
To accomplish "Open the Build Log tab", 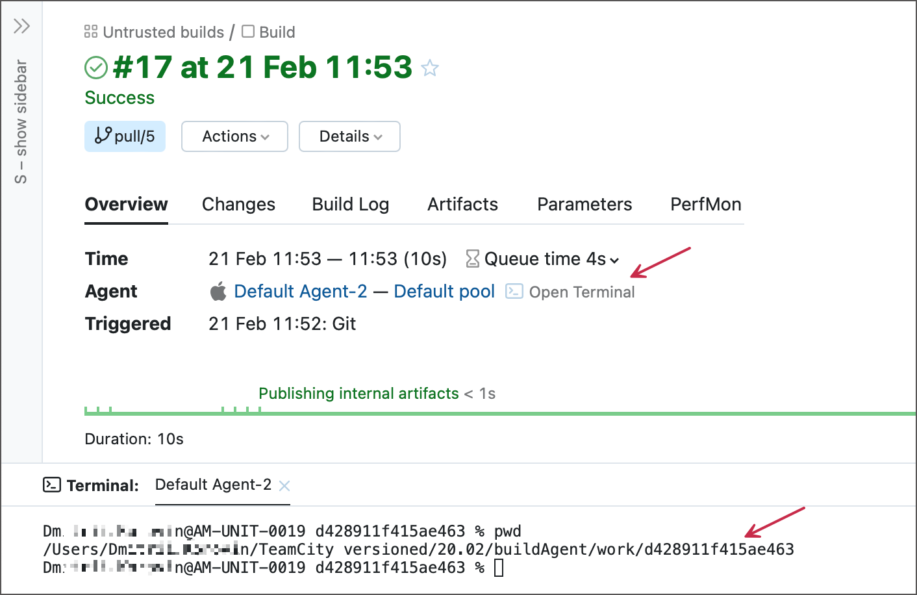I will [350, 205].
